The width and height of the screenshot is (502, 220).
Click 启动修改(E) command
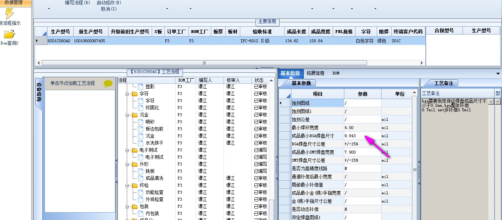click(x=109, y=3)
